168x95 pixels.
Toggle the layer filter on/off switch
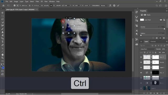click(x=167, y=45)
